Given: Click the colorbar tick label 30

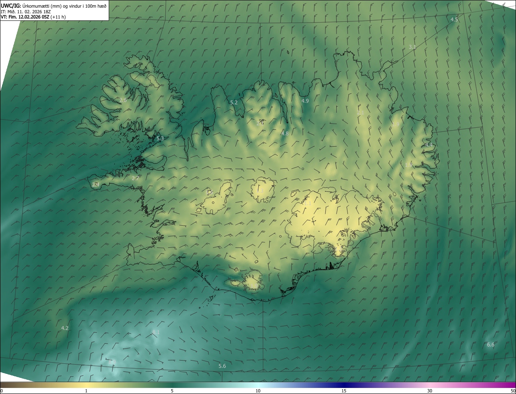Looking at the screenshot, I should pyautogui.click(x=430, y=391).
